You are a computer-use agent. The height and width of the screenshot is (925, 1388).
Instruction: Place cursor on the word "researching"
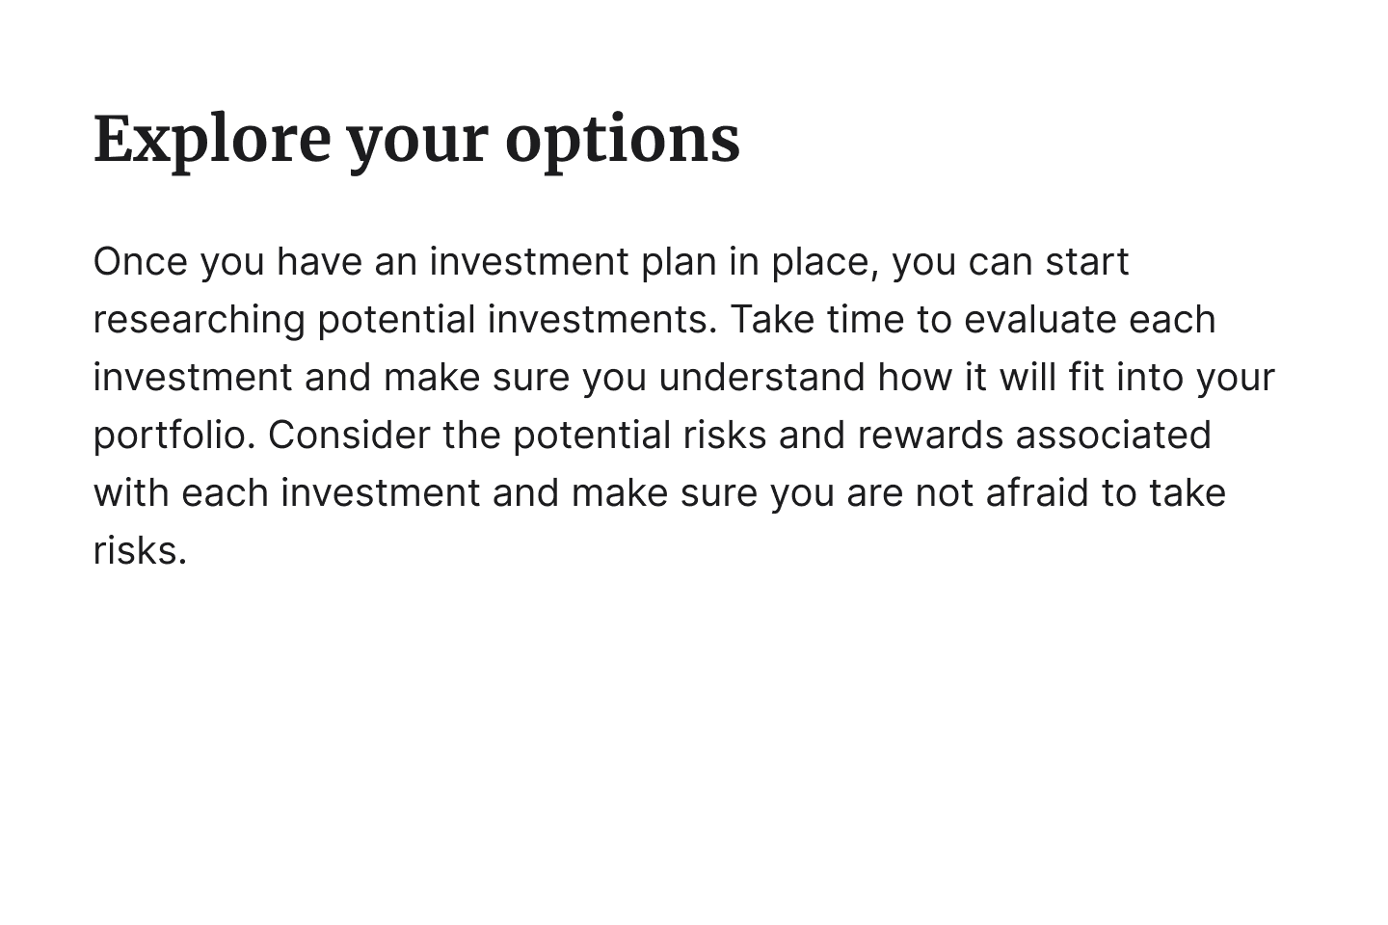coord(199,320)
